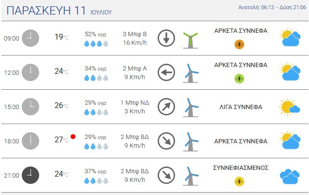Click the ΛΙΓΑ ΣΥΝΝΕΦΑ condition text

point(241,107)
